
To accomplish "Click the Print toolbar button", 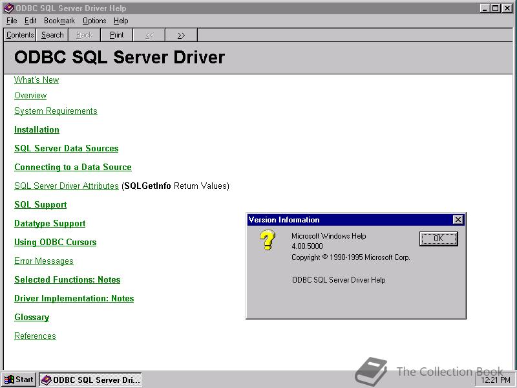I will pos(117,35).
